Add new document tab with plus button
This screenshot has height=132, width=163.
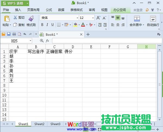[x=88, y=34]
